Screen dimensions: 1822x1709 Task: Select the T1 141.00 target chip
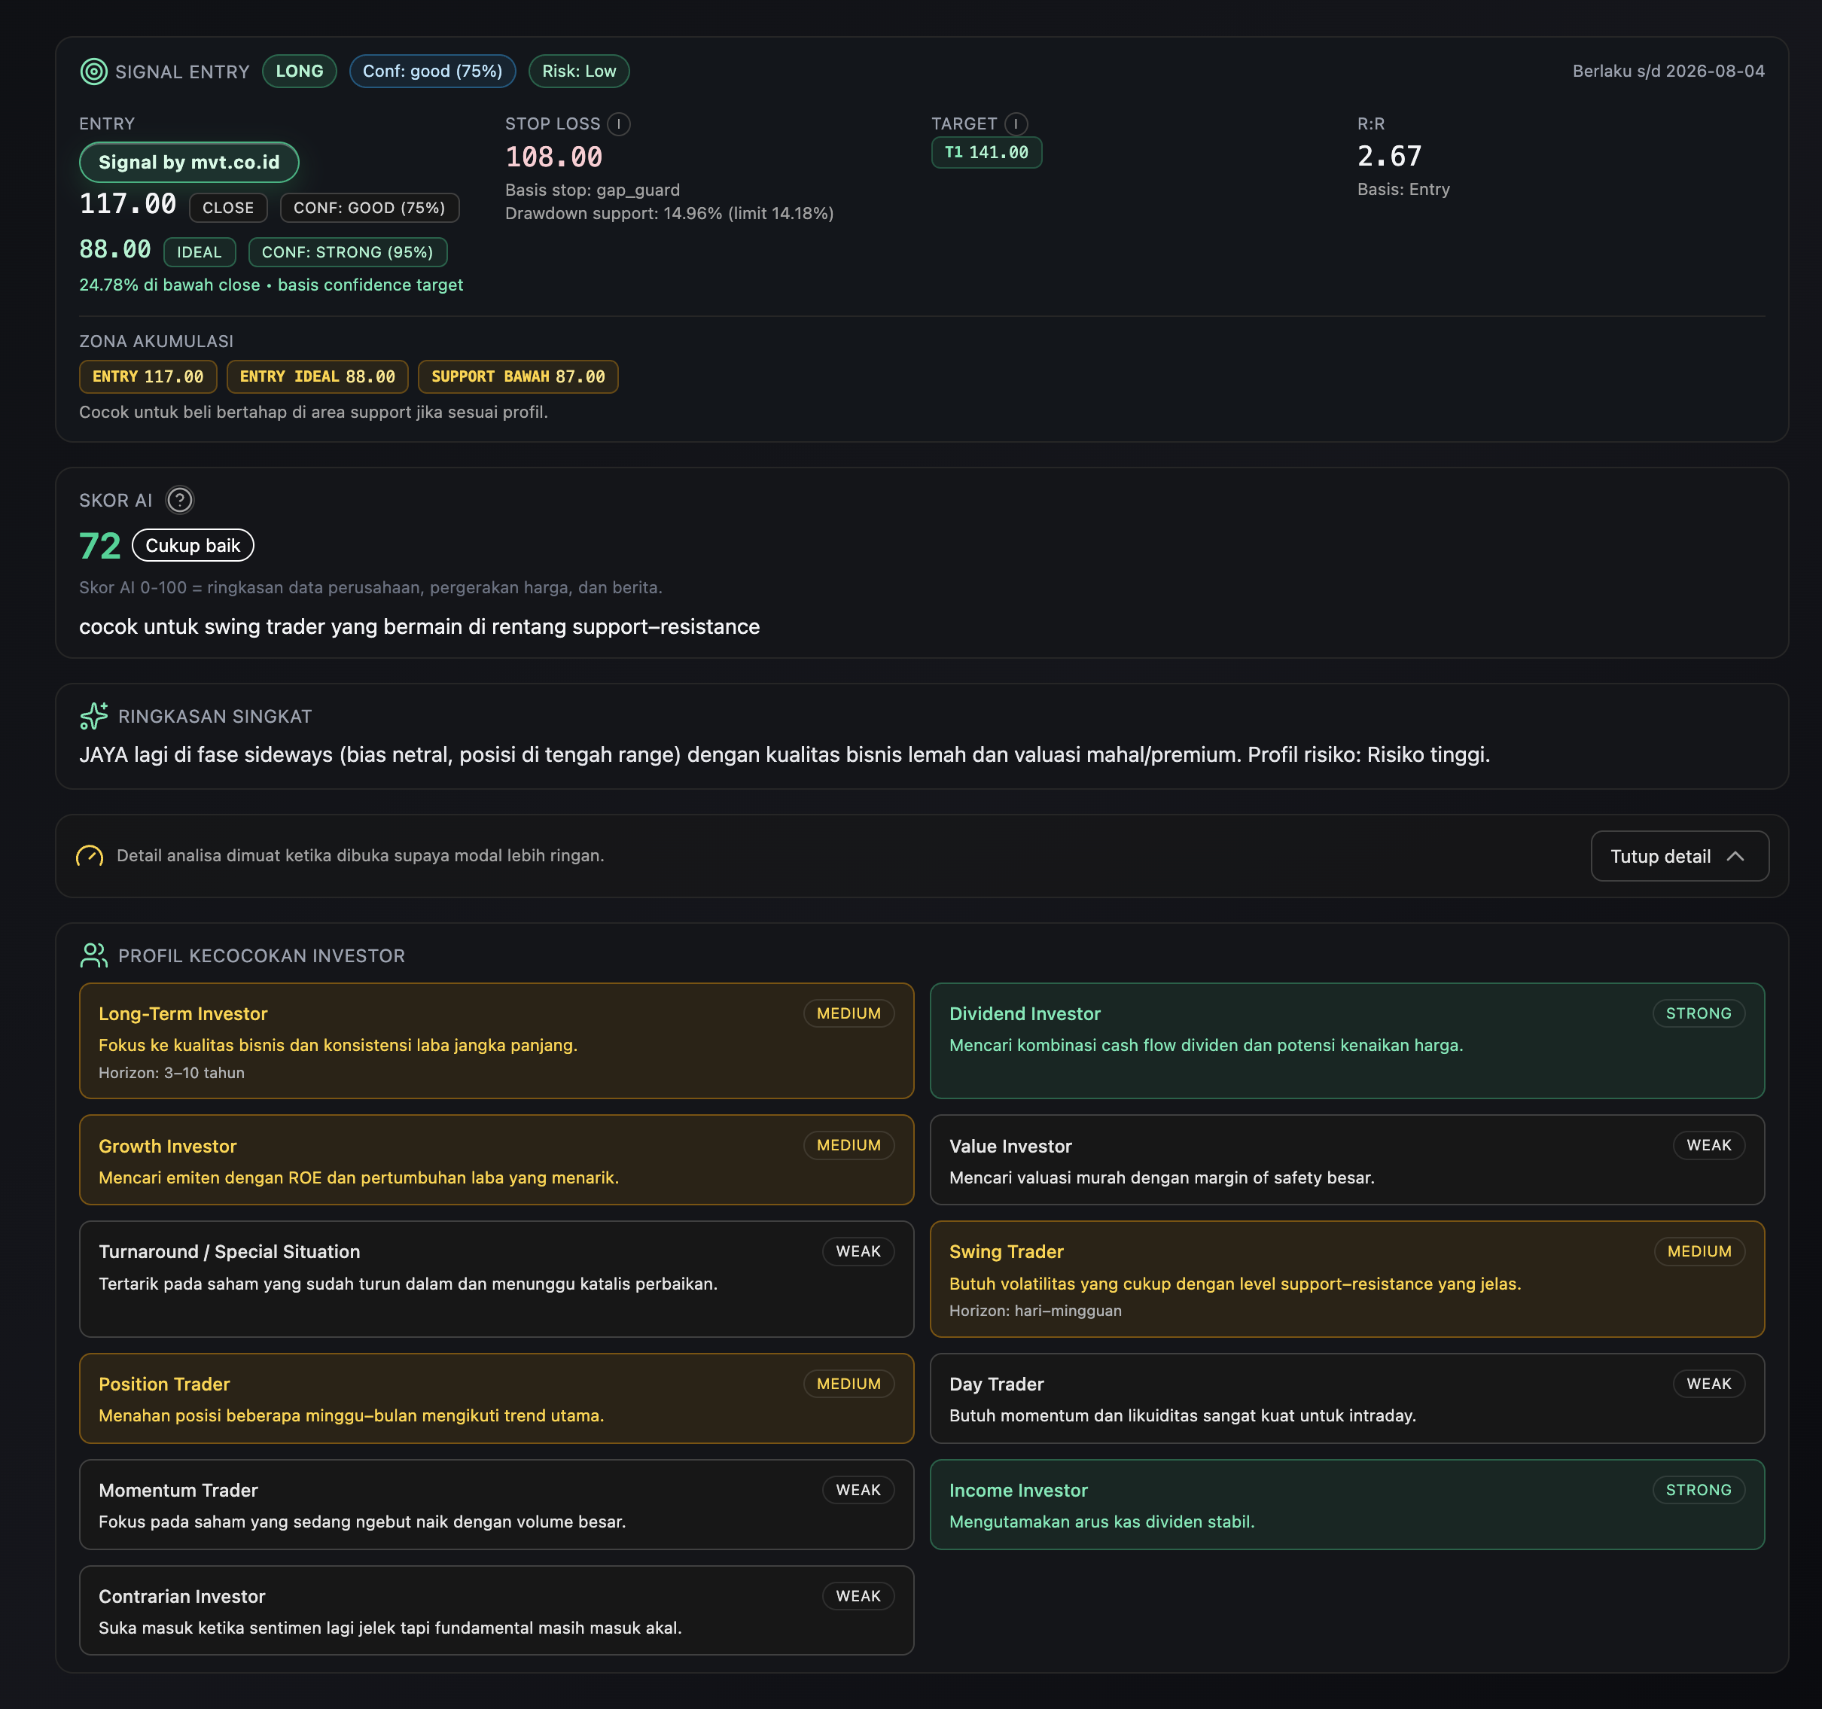(986, 152)
